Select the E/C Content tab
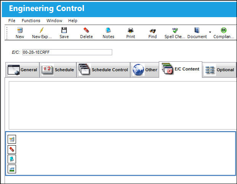Screen dimensions: 237x184 tap(181, 69)
